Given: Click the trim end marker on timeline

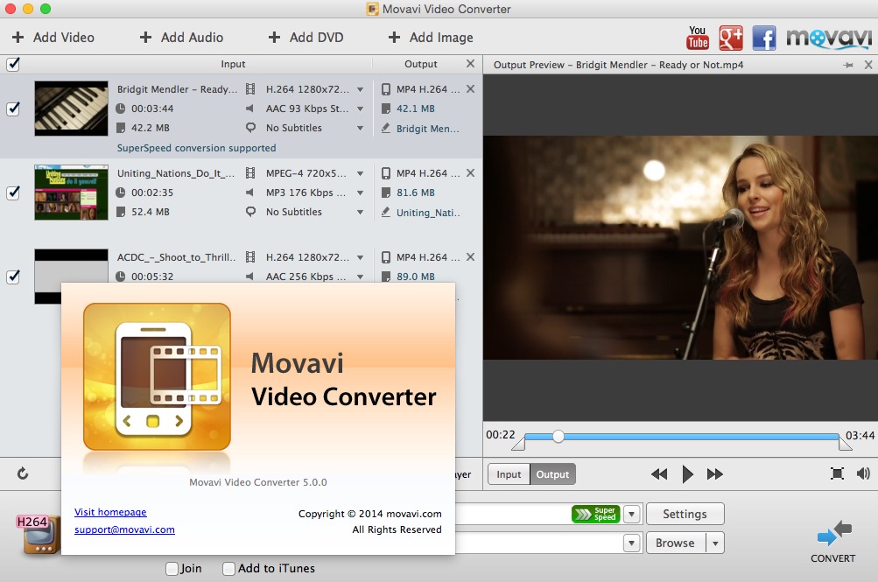Looking at the screenshot, I should point(845,443).
